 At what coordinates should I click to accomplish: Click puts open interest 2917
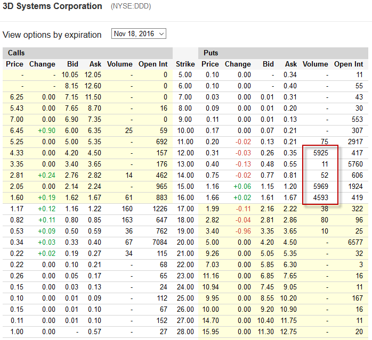(355, 142)
